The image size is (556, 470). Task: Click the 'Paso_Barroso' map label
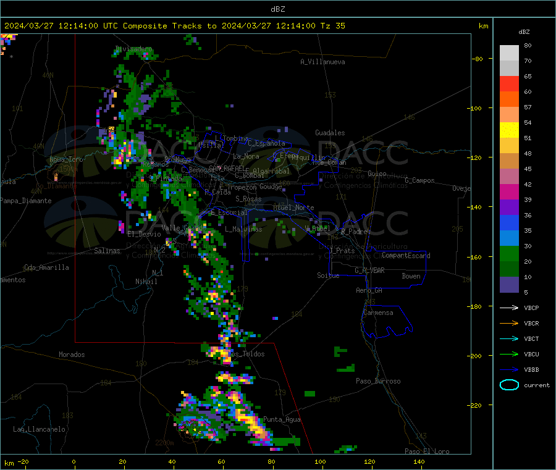coord(378,381)
